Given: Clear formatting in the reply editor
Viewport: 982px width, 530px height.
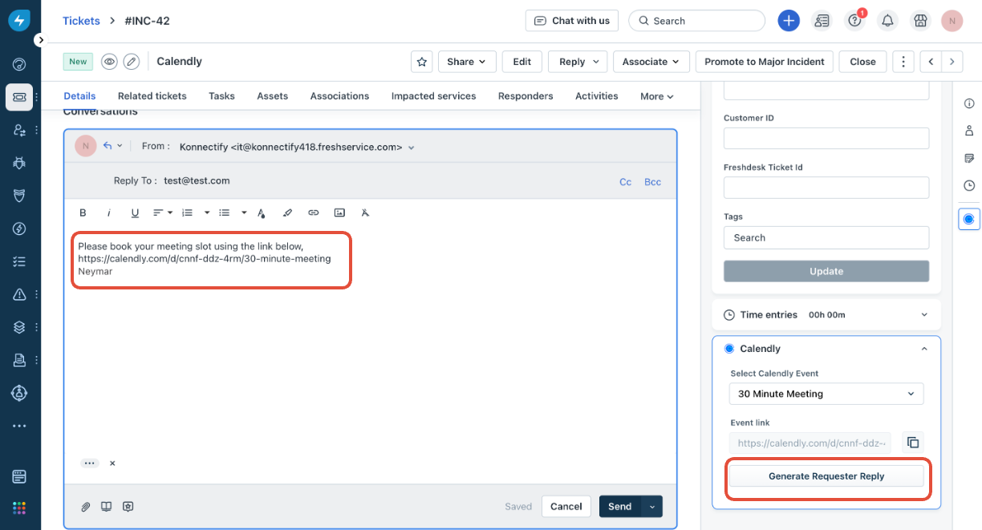Looking at the screenshot, I should pos(365,212).
